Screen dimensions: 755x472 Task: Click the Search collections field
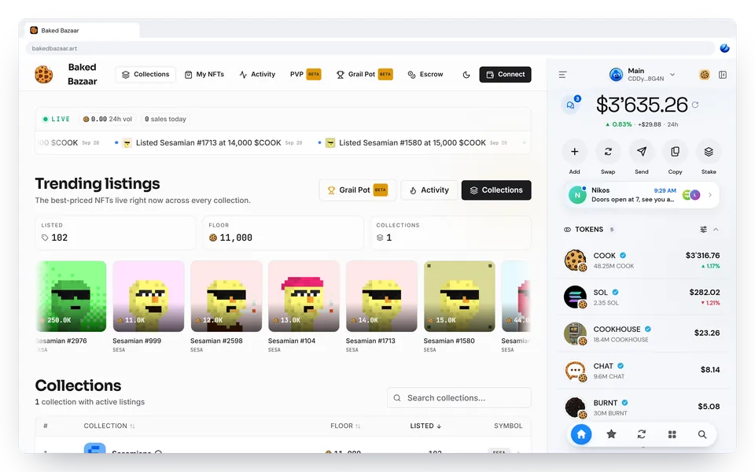point(459,398)
